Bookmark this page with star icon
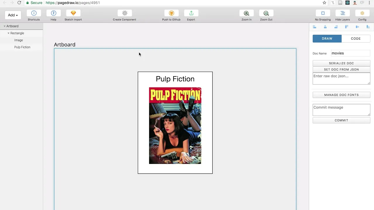The image size is (374, 210). click(324, 3)
